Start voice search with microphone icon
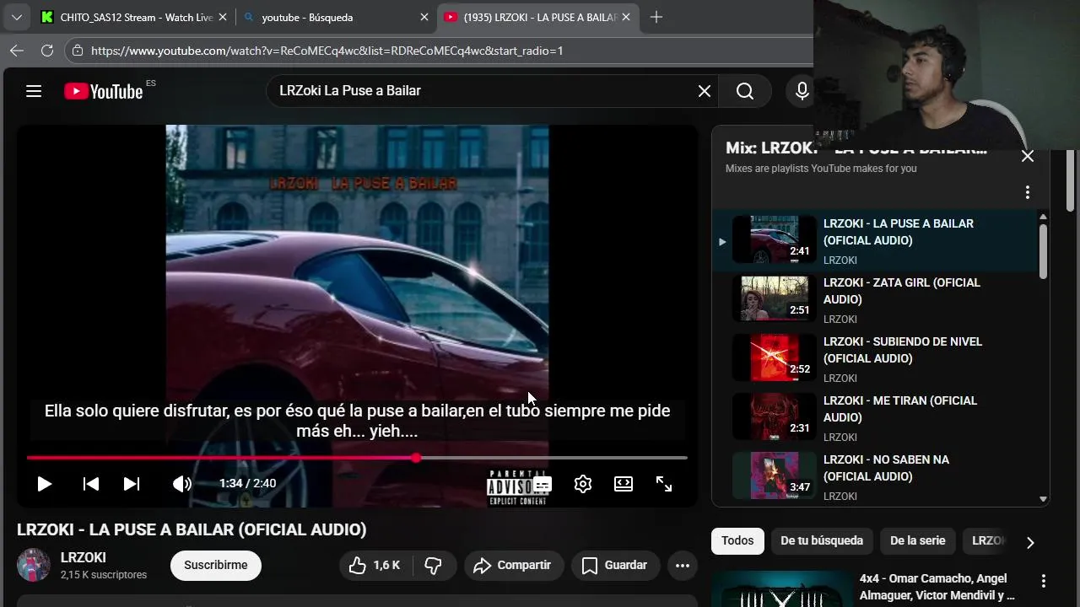The height and width of the screenshot is (607, 1080). [x=802, y=91]
